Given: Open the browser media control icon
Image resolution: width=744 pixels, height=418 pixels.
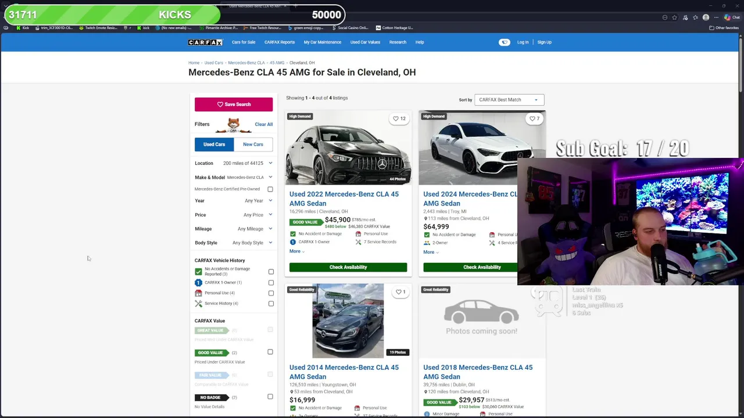Looking at the screenshot, I should pos(685,17).
